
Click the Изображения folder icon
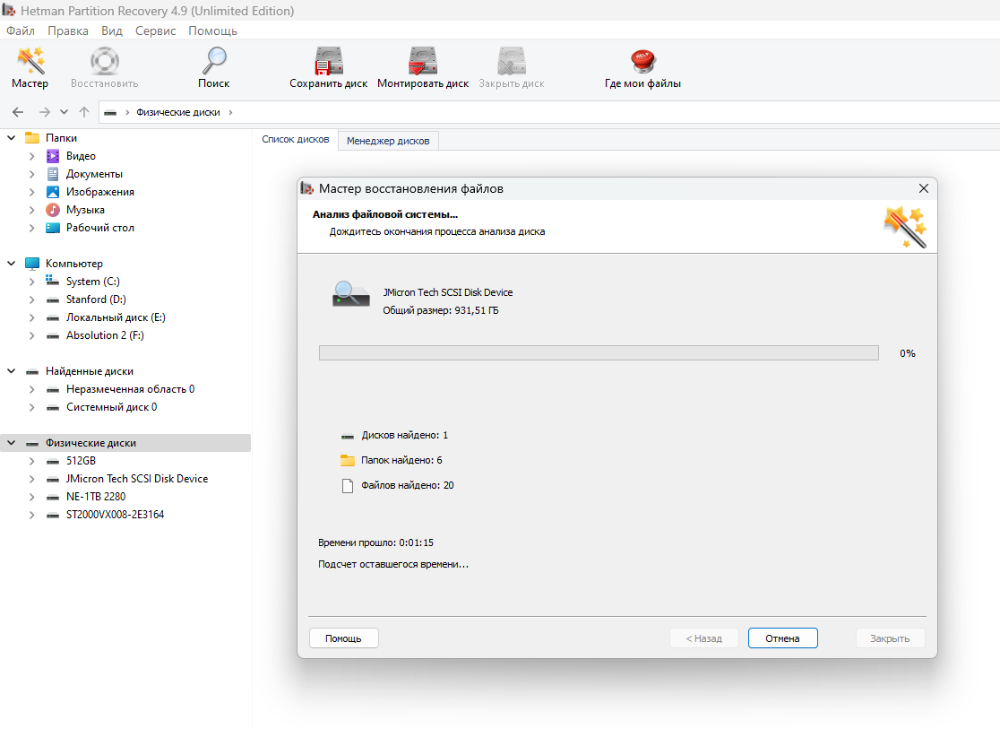point(53,192)
